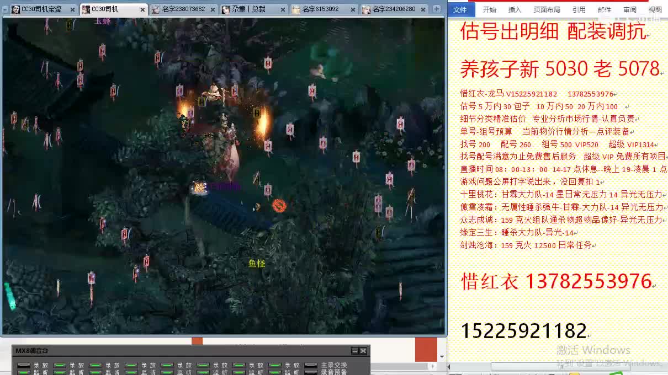The height and width of the screenshot is (375, 668).
Task: Click the large red 惜红衣 13782553976 text
Action: (x=556, y=281)
